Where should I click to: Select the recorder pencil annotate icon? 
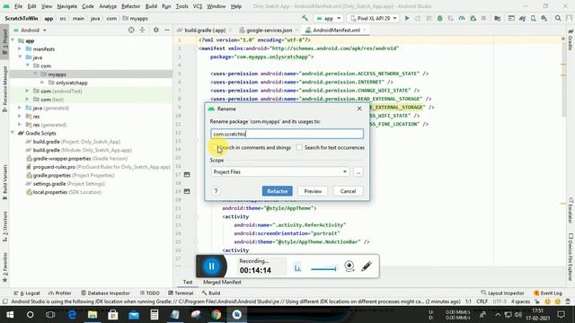[x=367, y=266]
